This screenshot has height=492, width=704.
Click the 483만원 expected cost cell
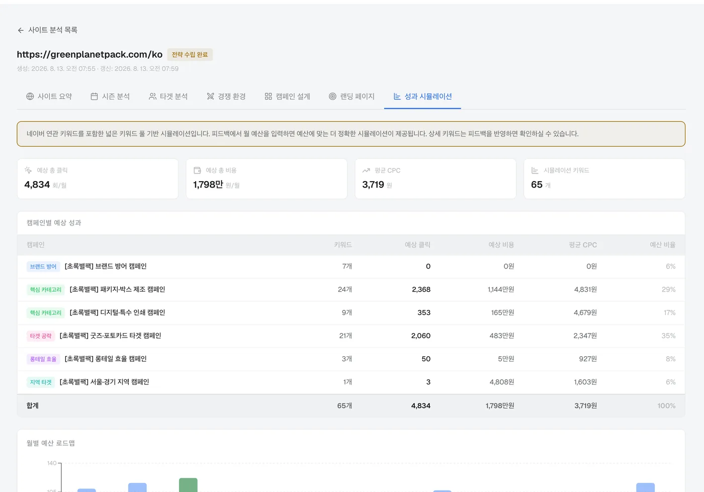tap(502, 336)
